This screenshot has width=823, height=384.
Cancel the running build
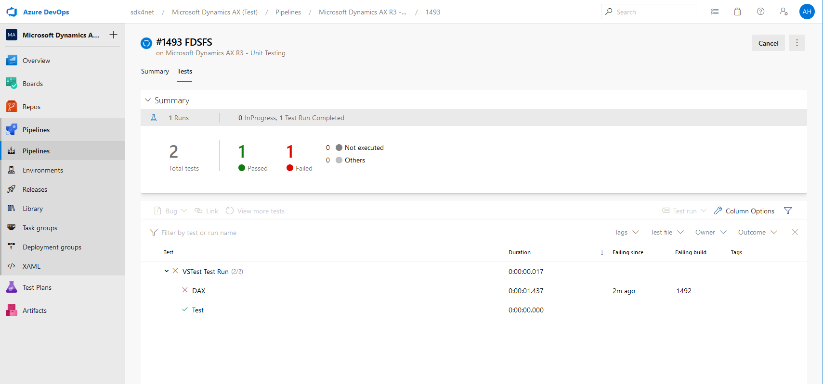[x=769, y=43]
